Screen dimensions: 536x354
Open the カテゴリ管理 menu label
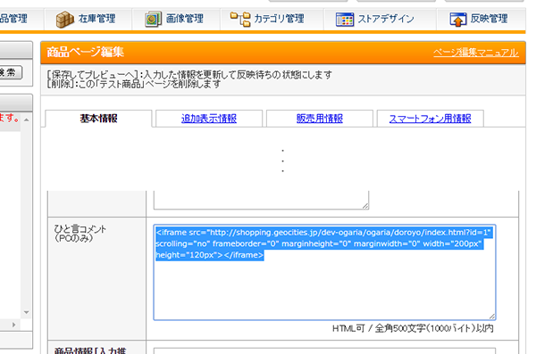click(x=279, y=19)
